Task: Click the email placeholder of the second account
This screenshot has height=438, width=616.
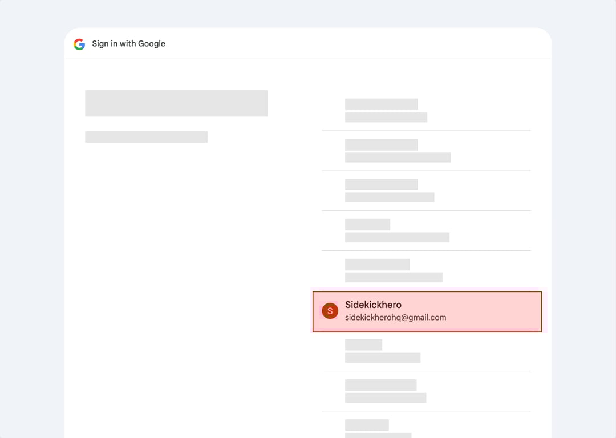Action: (x=398, y=157)
